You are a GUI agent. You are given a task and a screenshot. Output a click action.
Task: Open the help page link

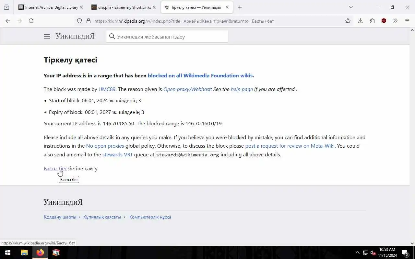click(242, 89)
